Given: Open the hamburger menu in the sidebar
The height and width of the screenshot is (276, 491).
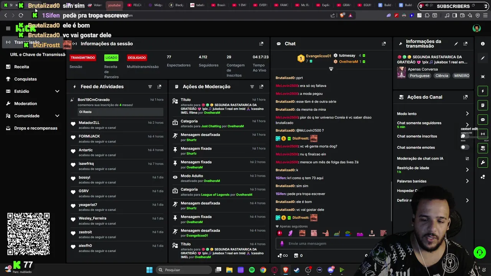Looking at the screenshot, I should tap(8, 28).
